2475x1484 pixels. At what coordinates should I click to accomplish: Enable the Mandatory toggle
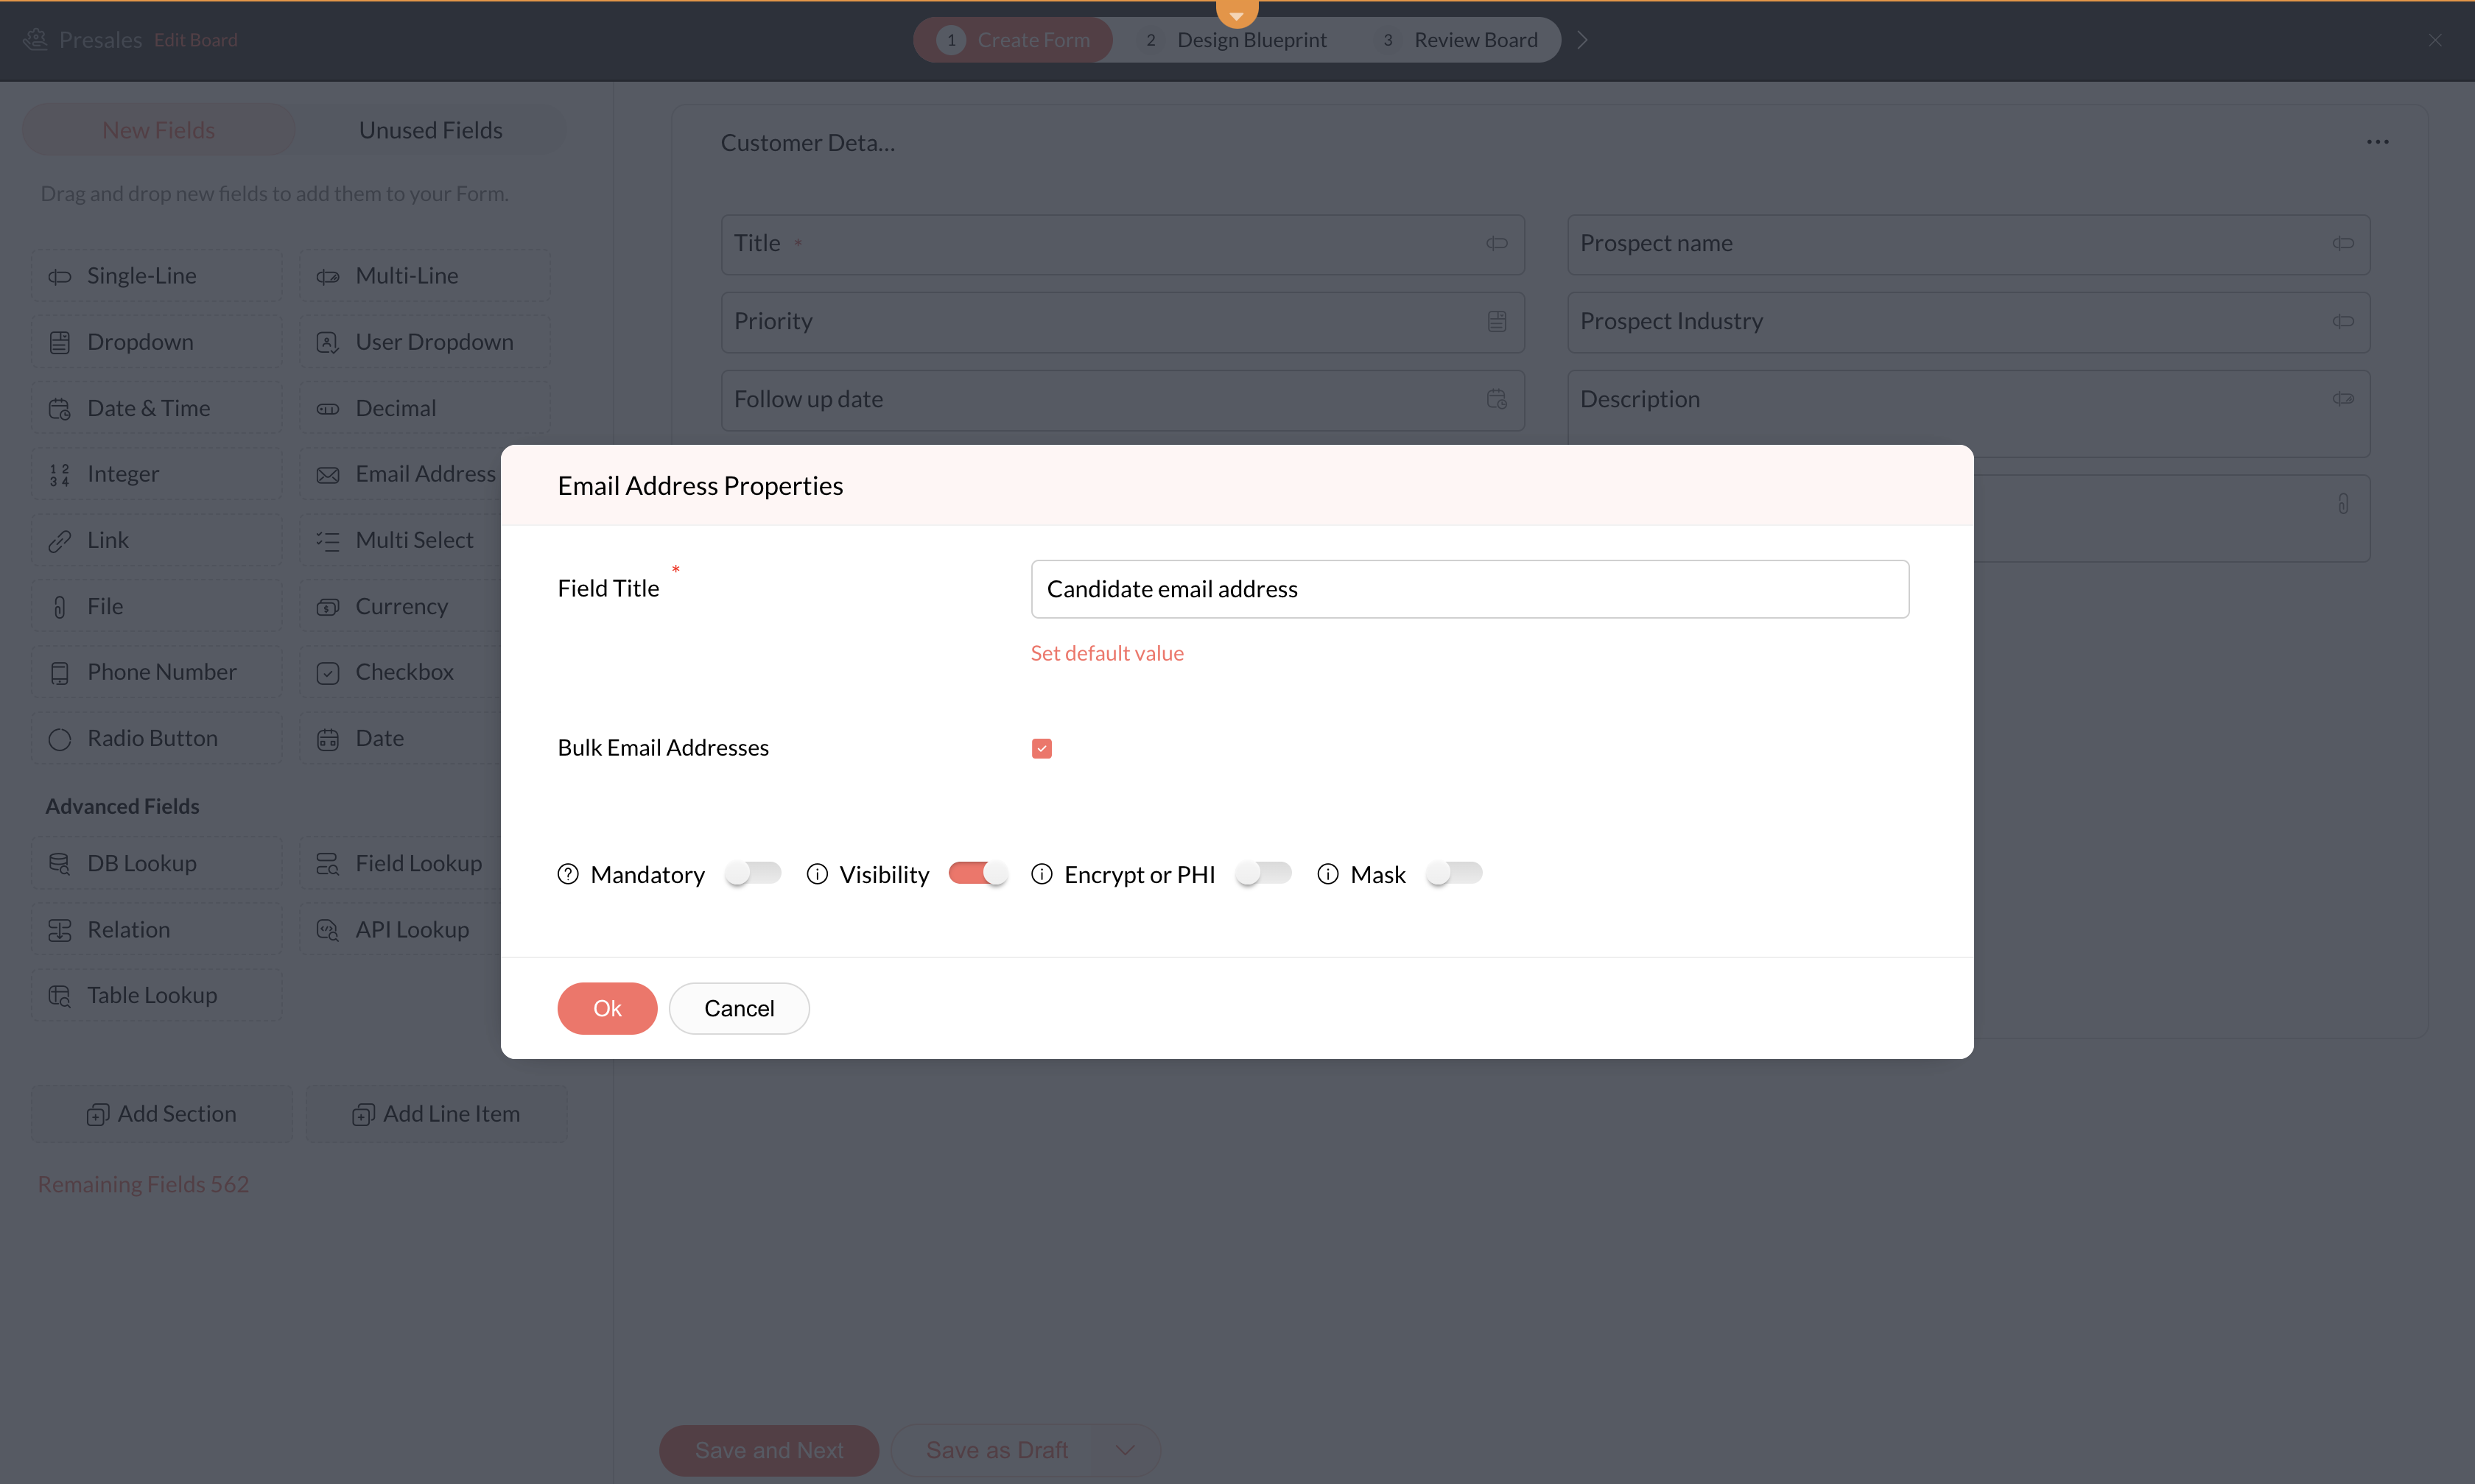coord(753,873)
